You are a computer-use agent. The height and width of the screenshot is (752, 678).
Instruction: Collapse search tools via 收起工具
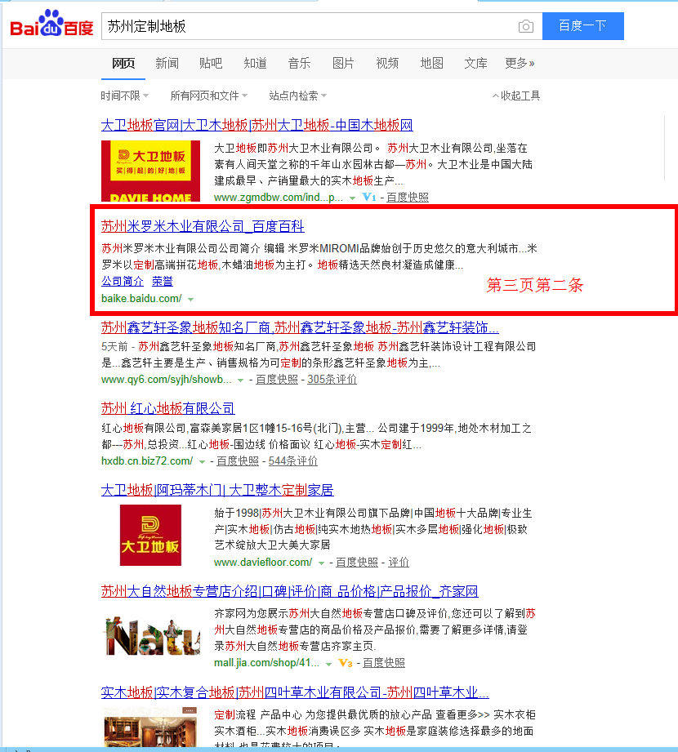tap(516, 96)
